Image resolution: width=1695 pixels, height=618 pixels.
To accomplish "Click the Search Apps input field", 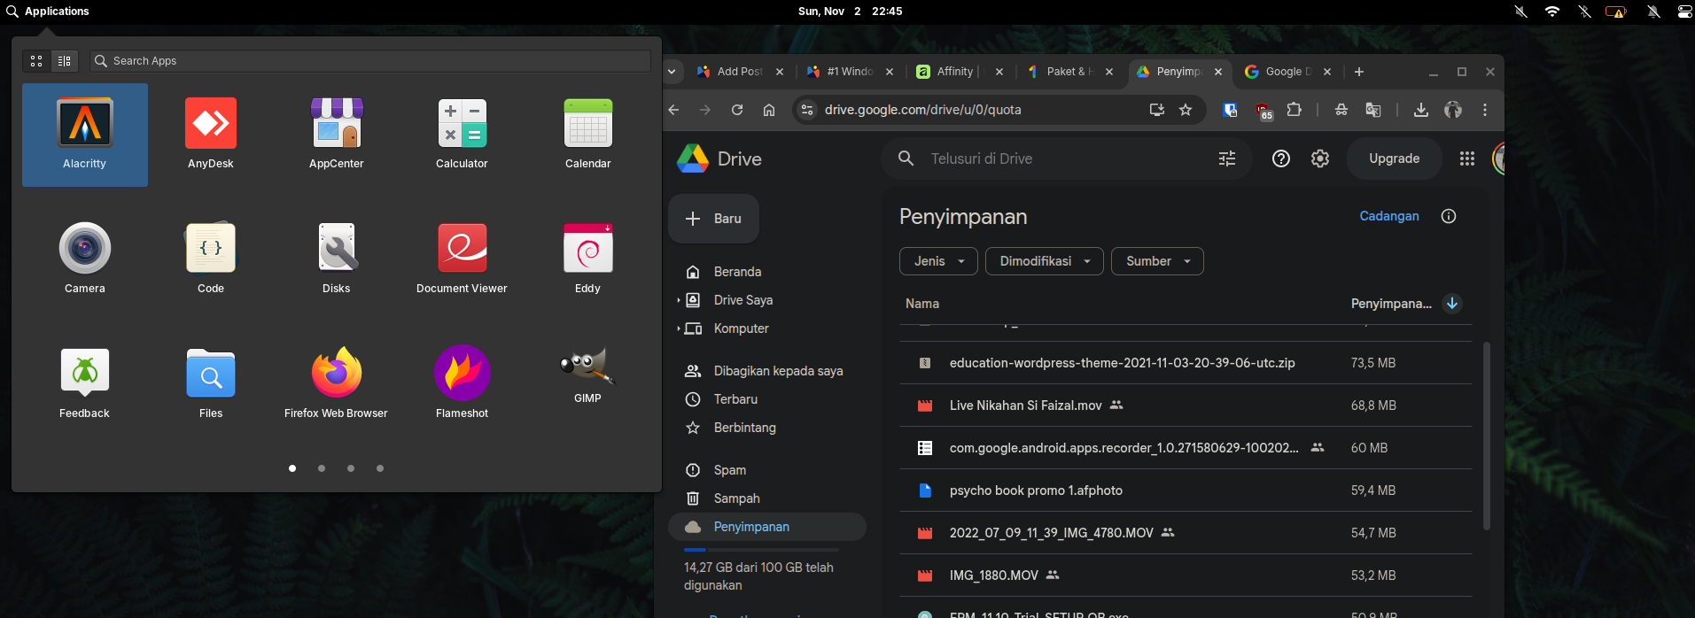I will pos(372,61).
